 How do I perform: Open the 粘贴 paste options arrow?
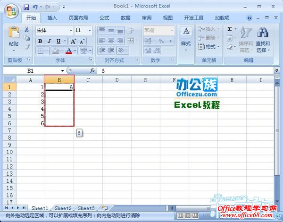point(14,51)
